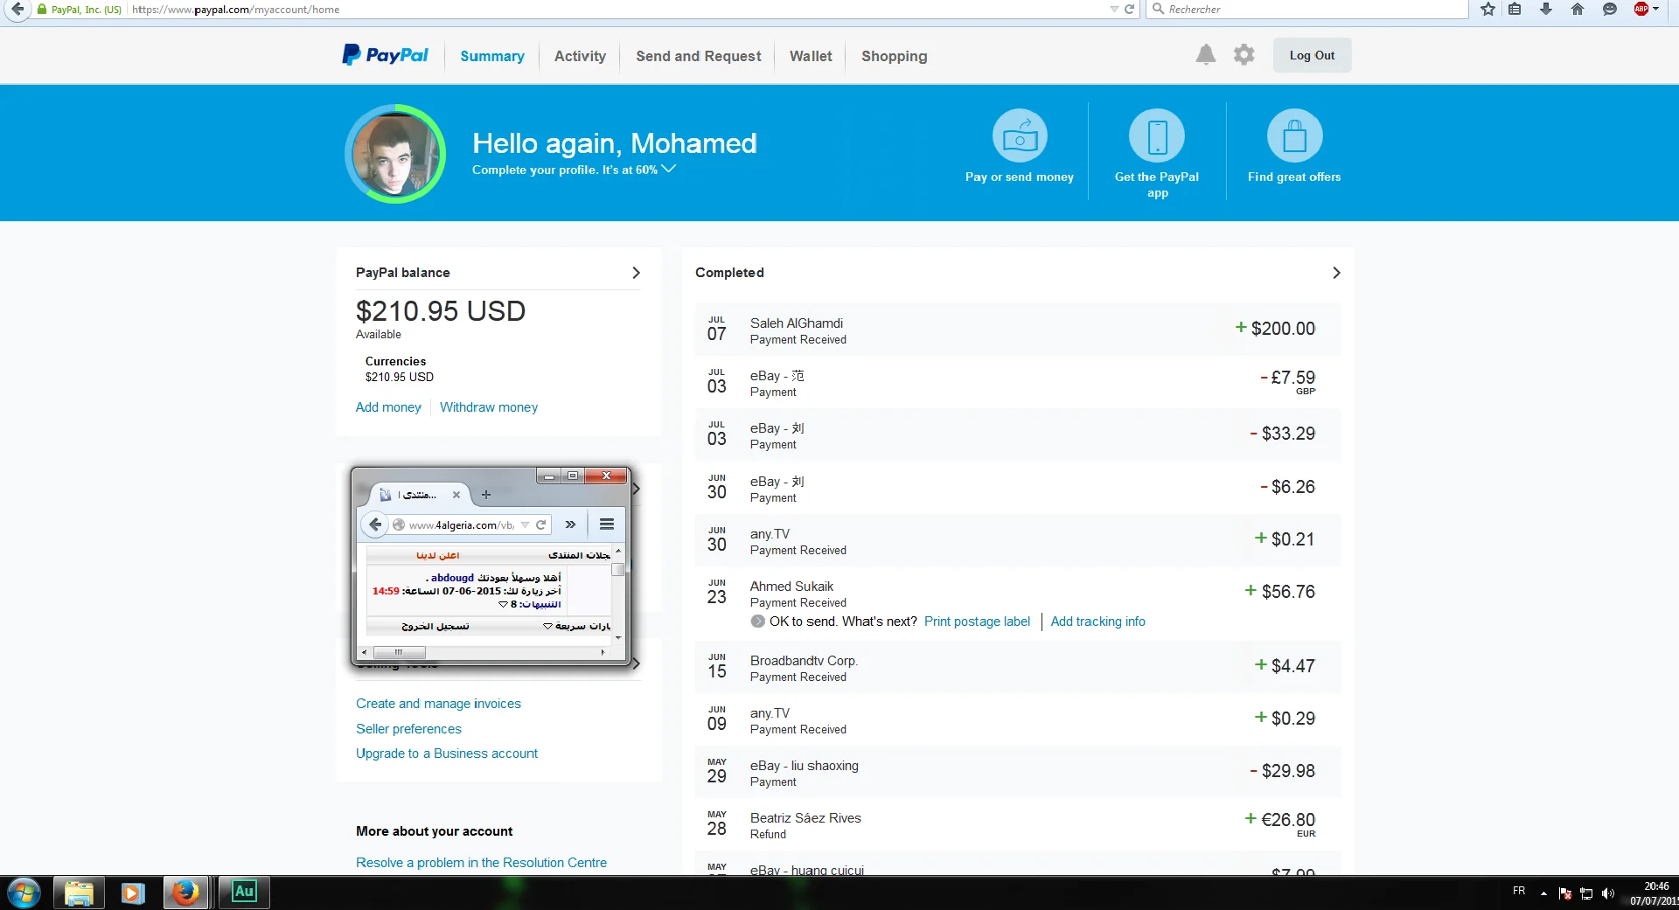Open a new tab in 4algeria window
Screen dimensions: 1679x910
pos(486,495)
